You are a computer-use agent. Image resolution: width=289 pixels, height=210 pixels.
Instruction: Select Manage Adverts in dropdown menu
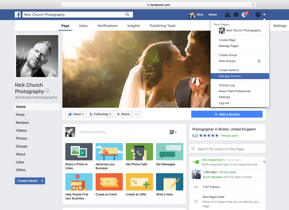pyautogui.click(x=240, y=76)
